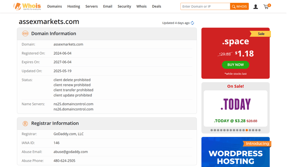This screenshot has height=167, width=287.
Task: Click the updated date 2025-05-19
Action: tap(62, 71)
